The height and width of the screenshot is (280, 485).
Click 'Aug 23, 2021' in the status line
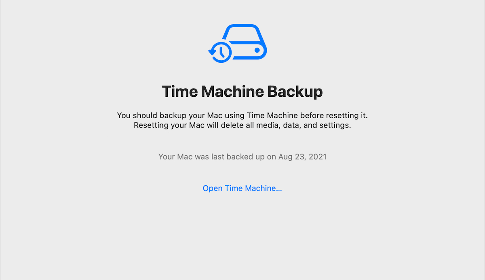(302, 157)
